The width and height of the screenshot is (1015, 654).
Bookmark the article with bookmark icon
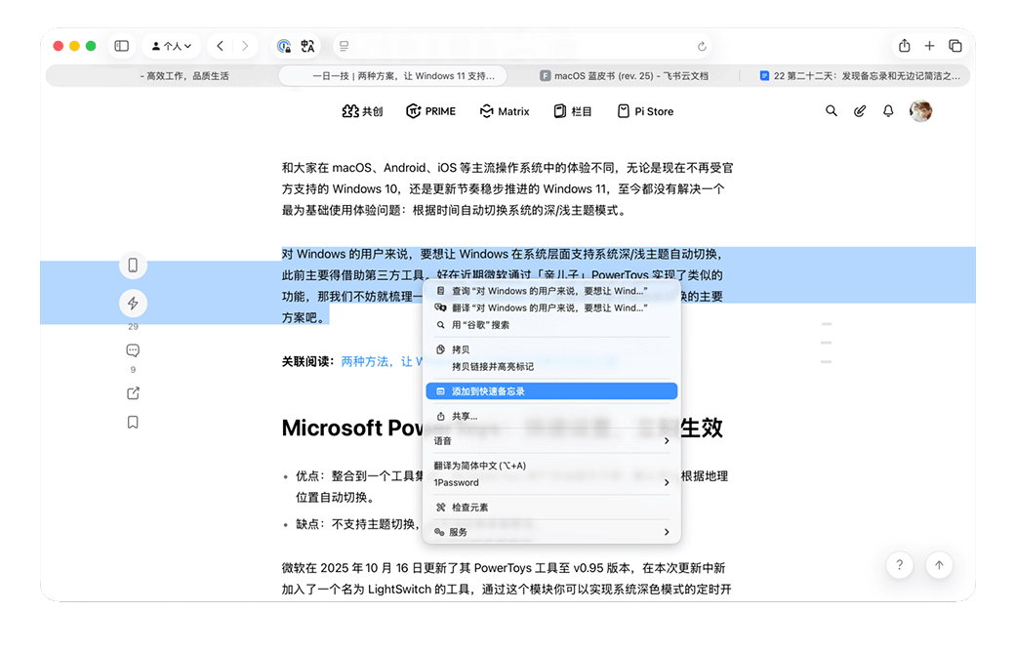(x=133, y=423)
